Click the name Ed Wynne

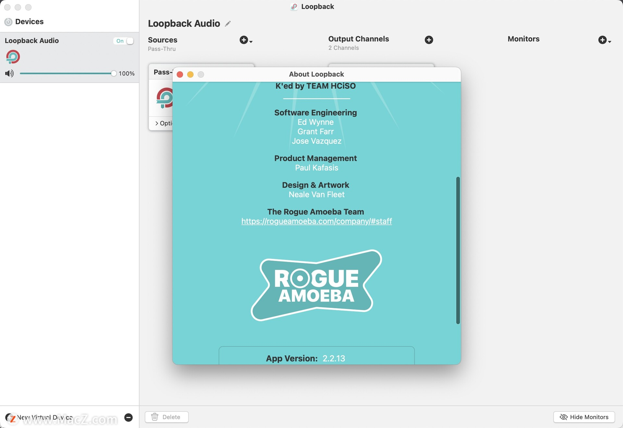coord(315,122)
